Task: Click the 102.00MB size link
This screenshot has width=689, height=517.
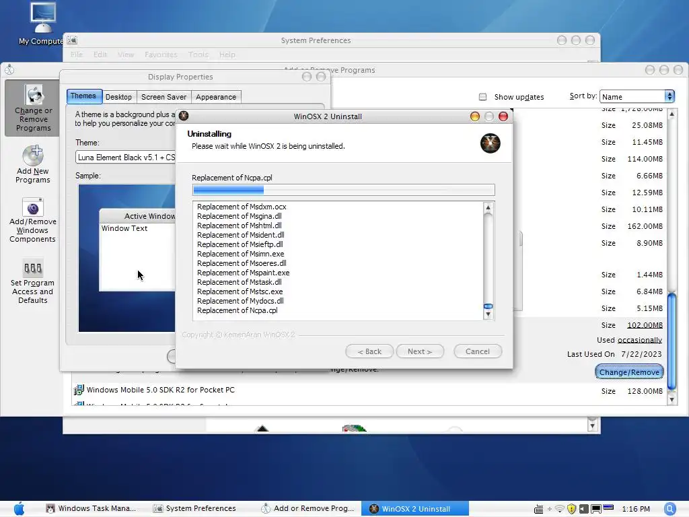Action: (645, 325)
